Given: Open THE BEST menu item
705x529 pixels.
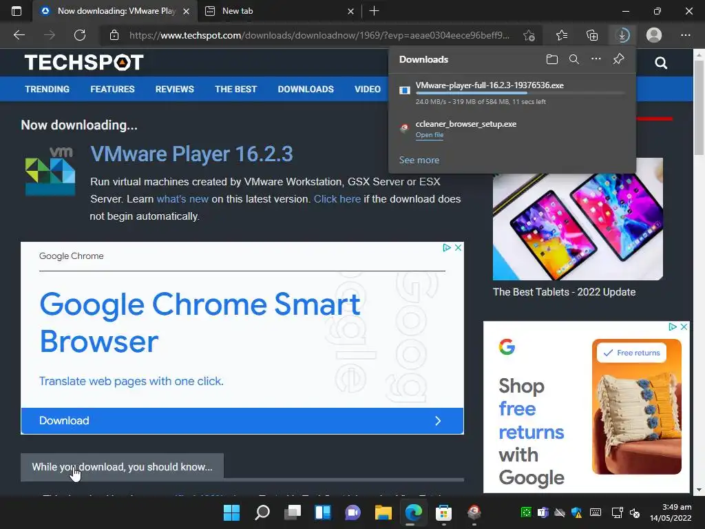Looking at the screenshot, I should (235, 89).
